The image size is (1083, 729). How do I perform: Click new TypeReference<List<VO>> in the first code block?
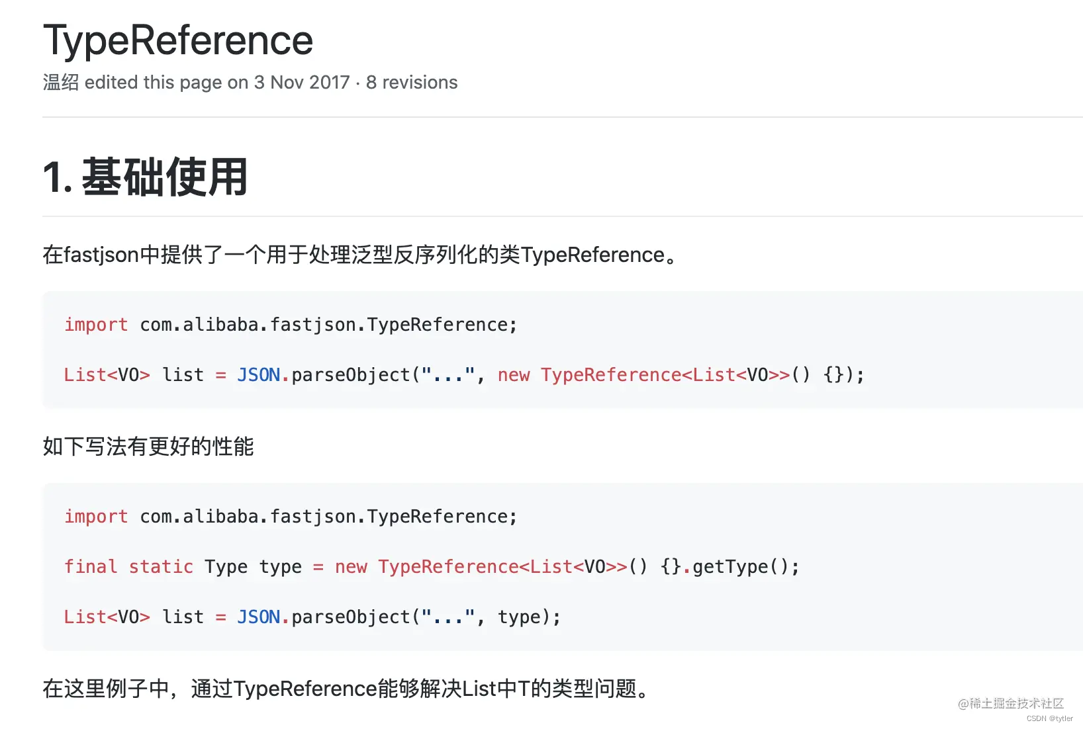click(x=643, y=375)
